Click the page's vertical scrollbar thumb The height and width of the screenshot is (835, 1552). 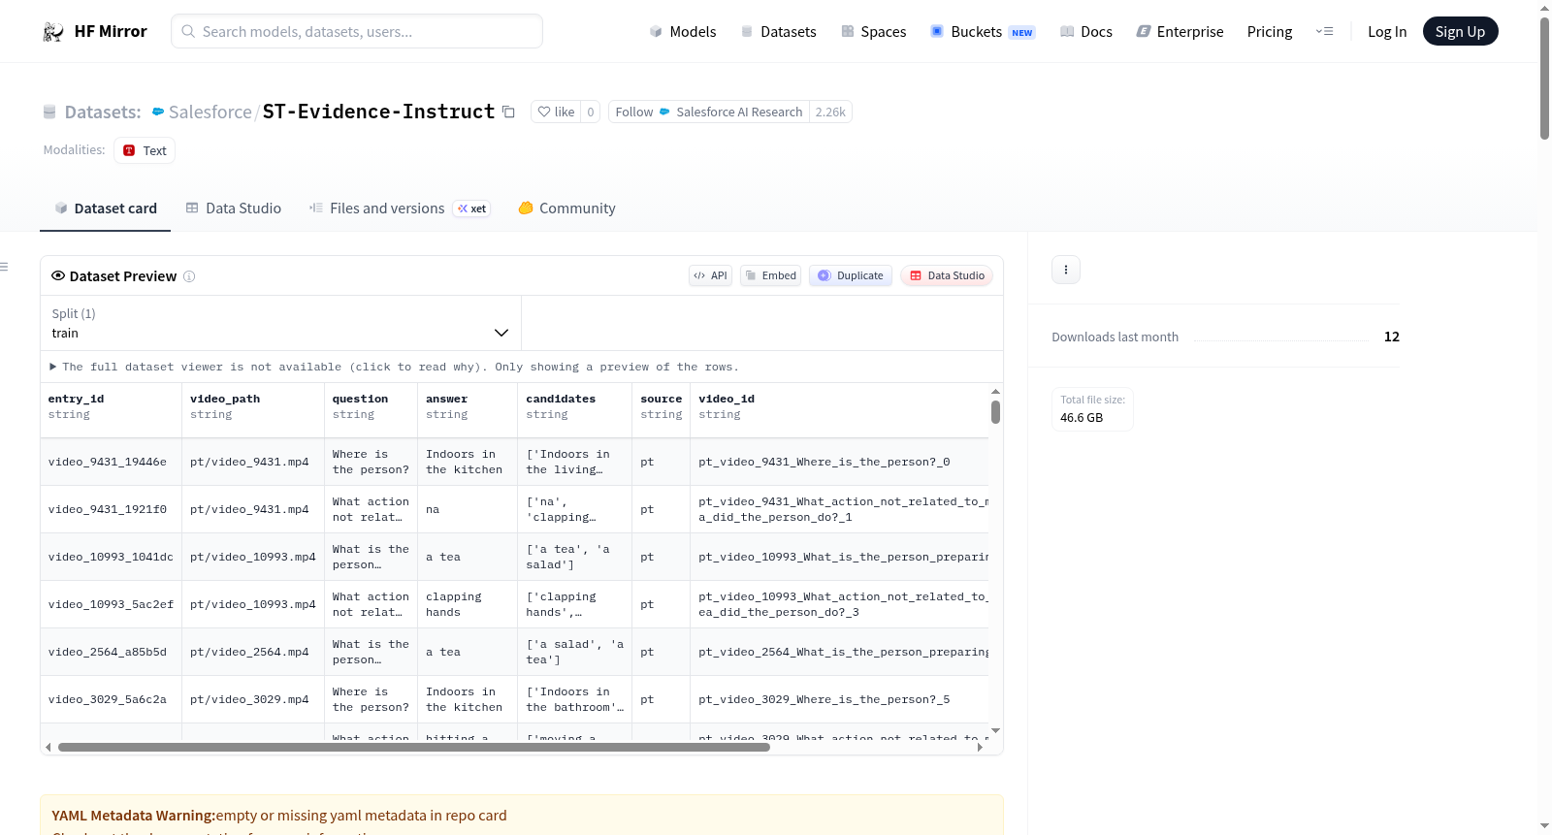pyautogui.click(x=1544, y=78)
